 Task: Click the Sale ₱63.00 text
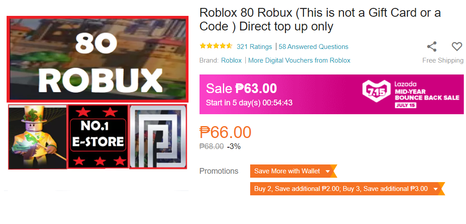point(241,88)
